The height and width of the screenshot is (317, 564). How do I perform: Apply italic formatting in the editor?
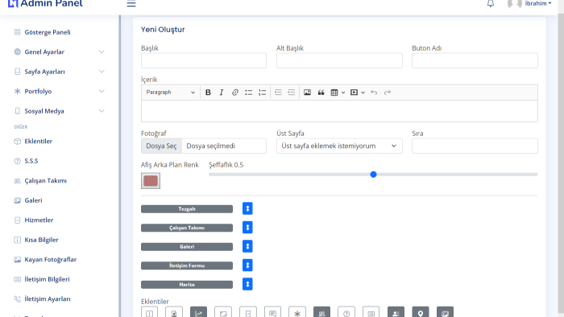pyautogui.click(x=222, y=93)
